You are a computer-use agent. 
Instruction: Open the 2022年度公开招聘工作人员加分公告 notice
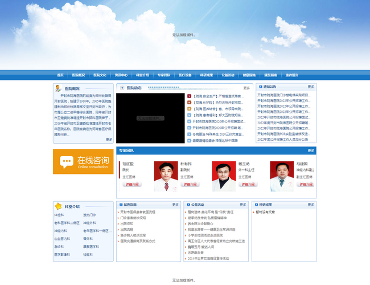coord(283,140)
